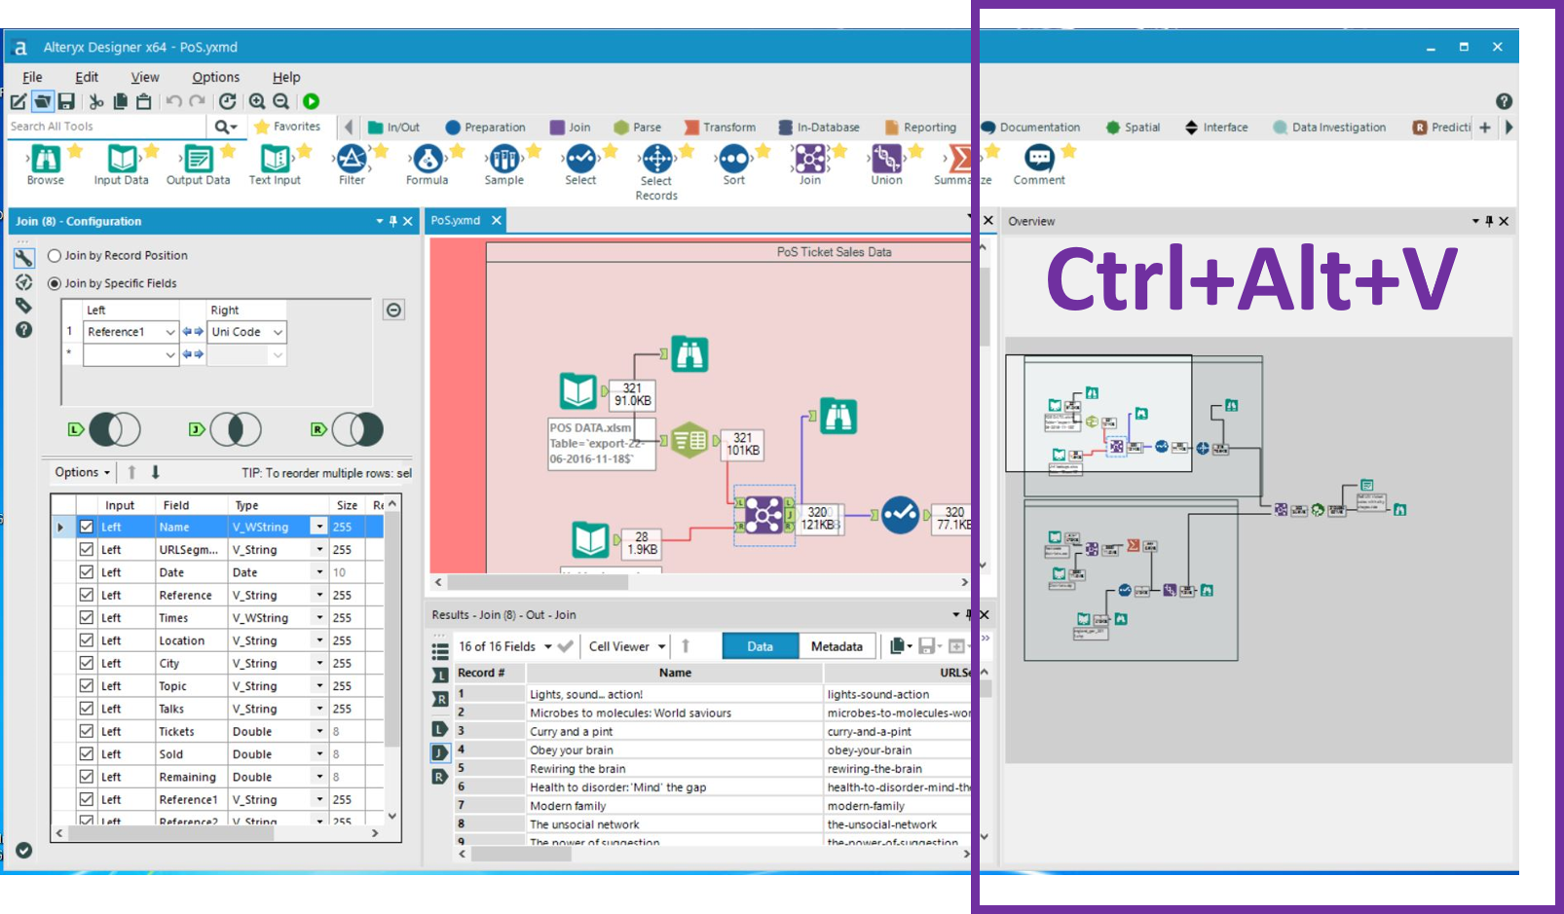Open type dropdown for Name row

point(318,527)
